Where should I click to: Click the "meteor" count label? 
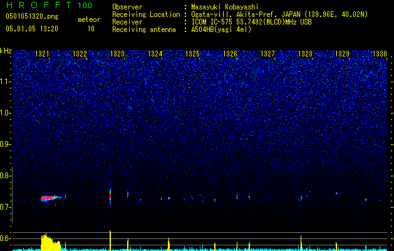click(89, 19)
